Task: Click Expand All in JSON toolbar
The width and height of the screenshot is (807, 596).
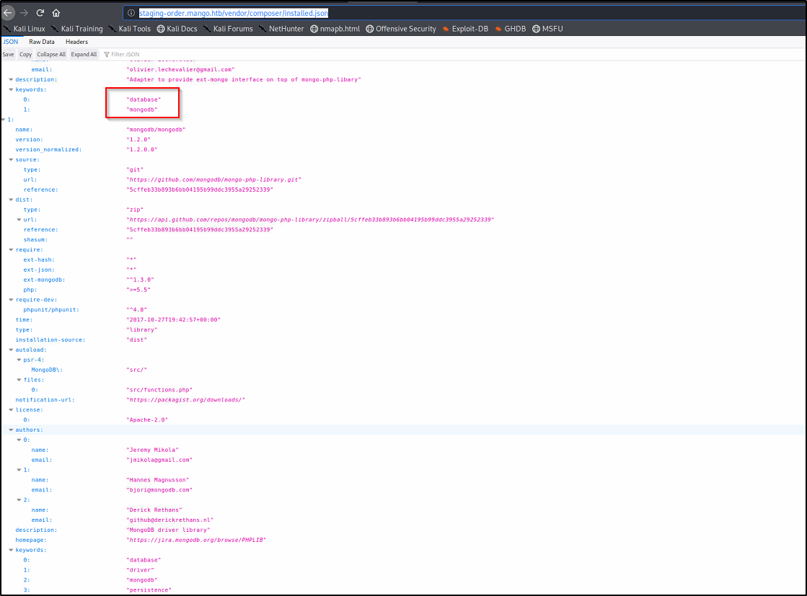Action: tap(84, 55)
